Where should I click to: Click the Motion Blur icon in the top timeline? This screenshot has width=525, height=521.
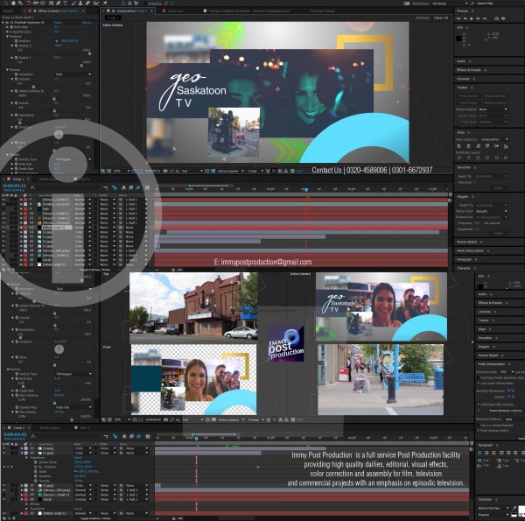(x=138, y=187)
